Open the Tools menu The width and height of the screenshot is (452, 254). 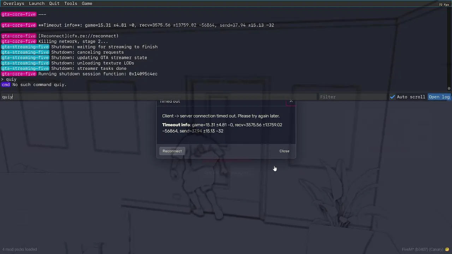(71, 4)
